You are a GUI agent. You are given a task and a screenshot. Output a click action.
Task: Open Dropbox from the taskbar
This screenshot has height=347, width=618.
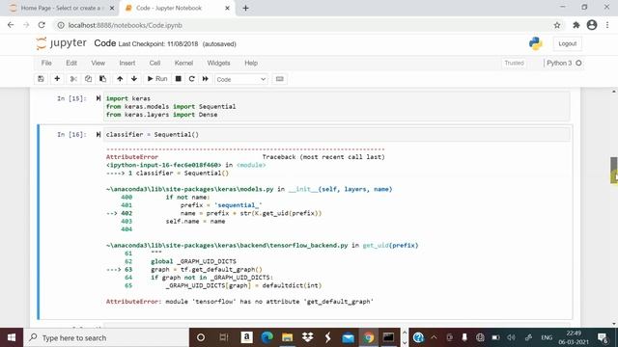[308, 337]
